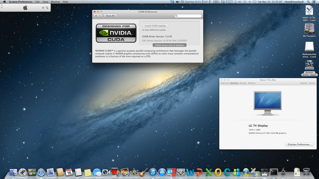
Task: Switch to the Memory tab
Action: coord(252,83)
